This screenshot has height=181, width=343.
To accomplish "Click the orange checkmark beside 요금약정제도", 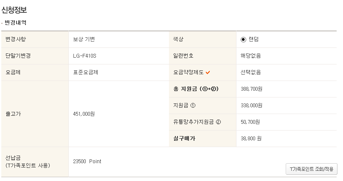I will pyautogui.click(x=208, y=72).
